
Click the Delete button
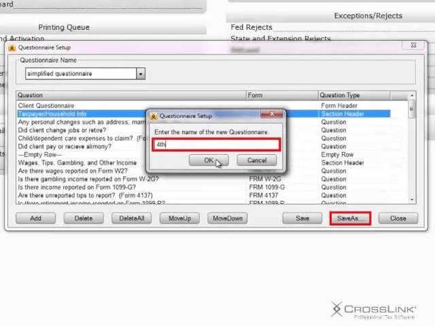click(x=84, y=219)
